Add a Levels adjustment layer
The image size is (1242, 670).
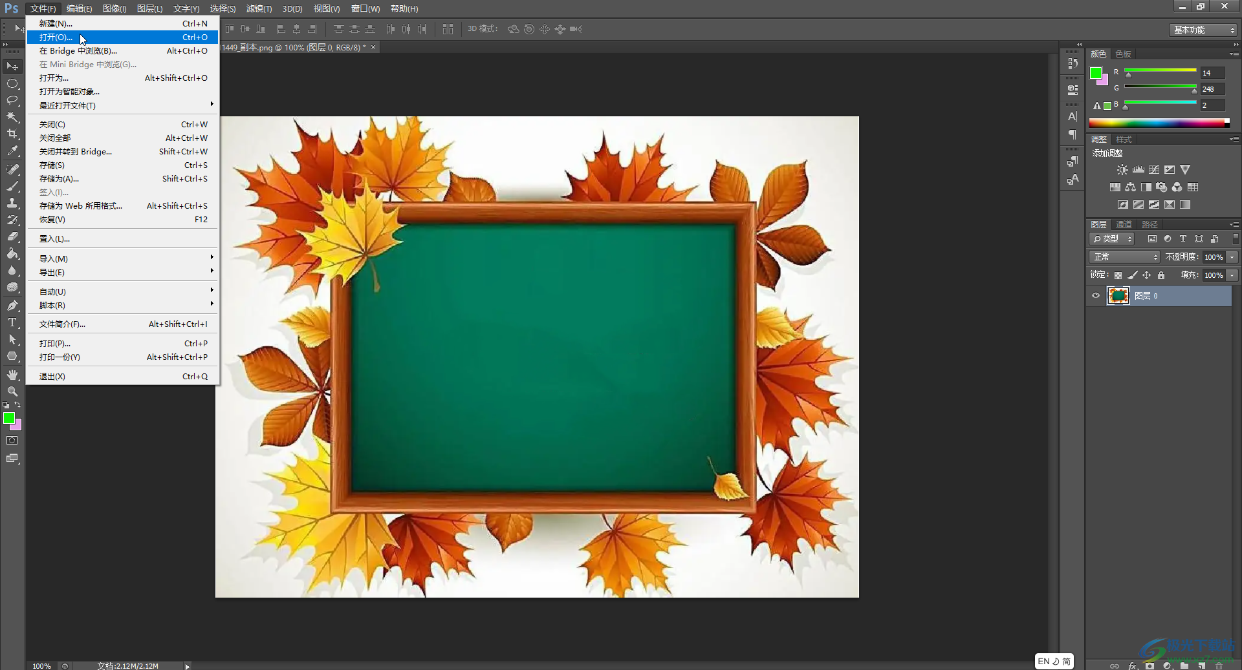tap(1138, 170)
